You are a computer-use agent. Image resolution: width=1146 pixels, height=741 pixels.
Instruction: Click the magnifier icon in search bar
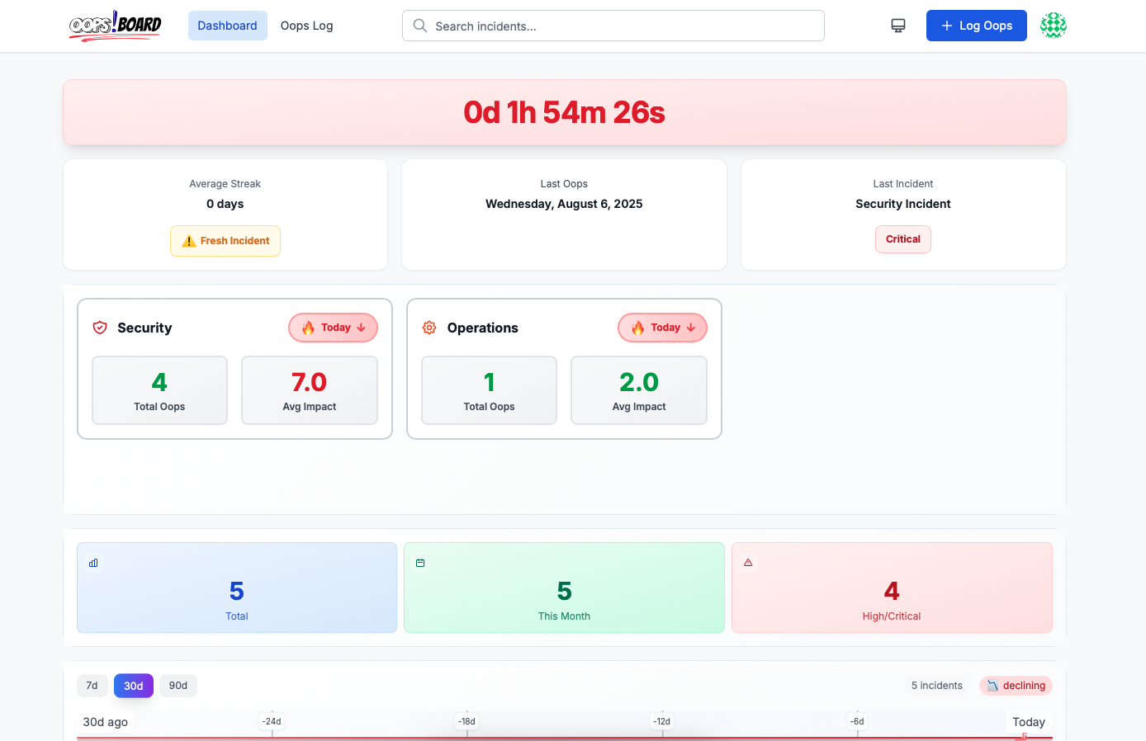tap(420, 26)
